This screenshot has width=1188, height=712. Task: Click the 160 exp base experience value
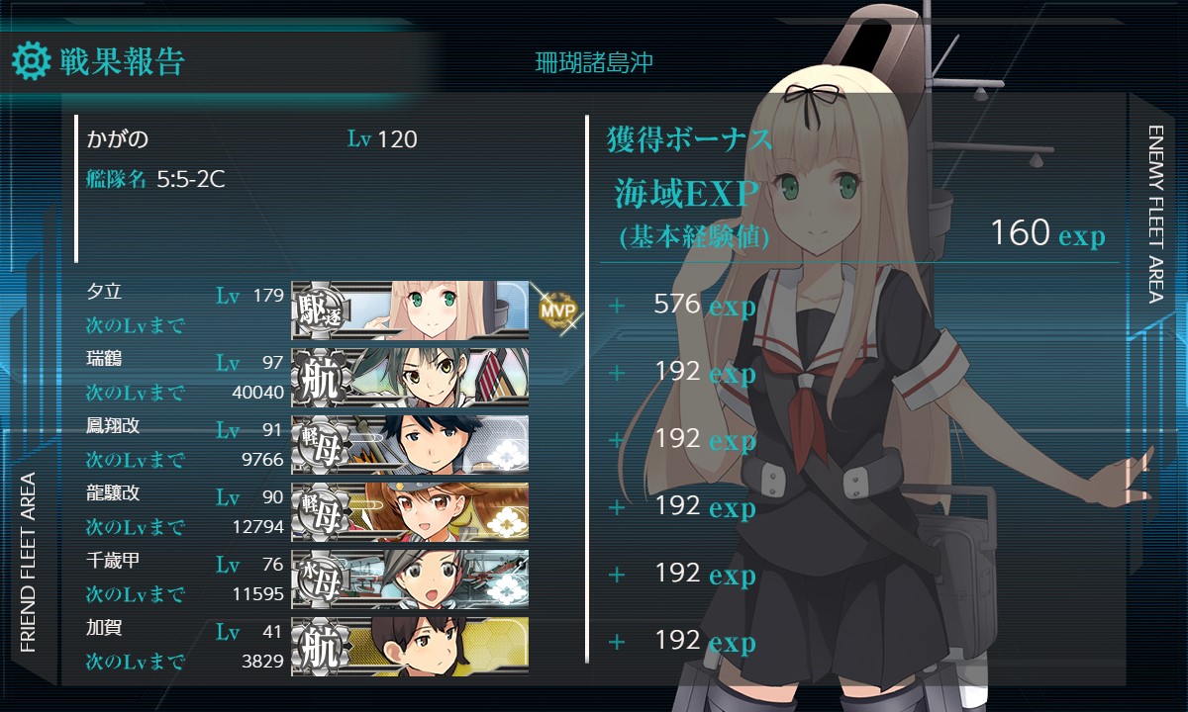point(1047,233)
